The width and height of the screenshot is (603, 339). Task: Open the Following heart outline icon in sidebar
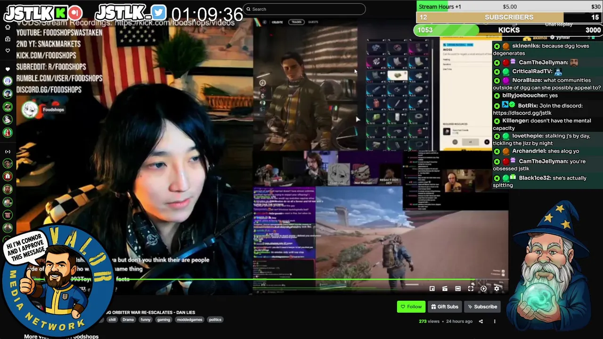(x=8, y=50)
